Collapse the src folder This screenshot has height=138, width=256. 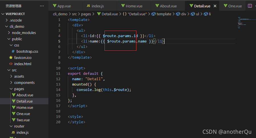pyautogui.click(x=24, y=70)
